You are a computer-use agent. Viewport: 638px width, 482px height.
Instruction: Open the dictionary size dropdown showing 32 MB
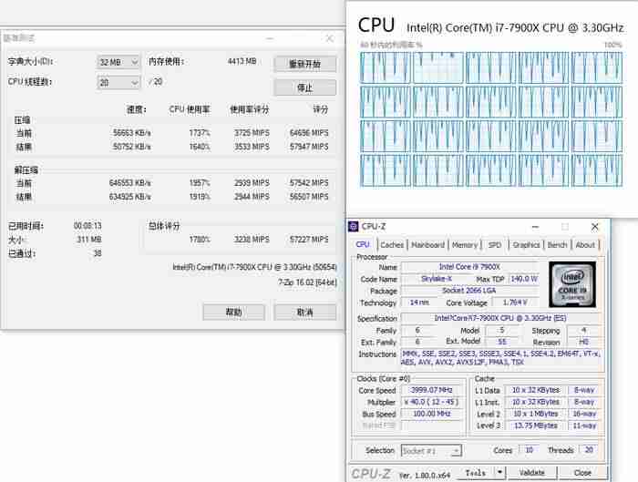tap(118, 62)
